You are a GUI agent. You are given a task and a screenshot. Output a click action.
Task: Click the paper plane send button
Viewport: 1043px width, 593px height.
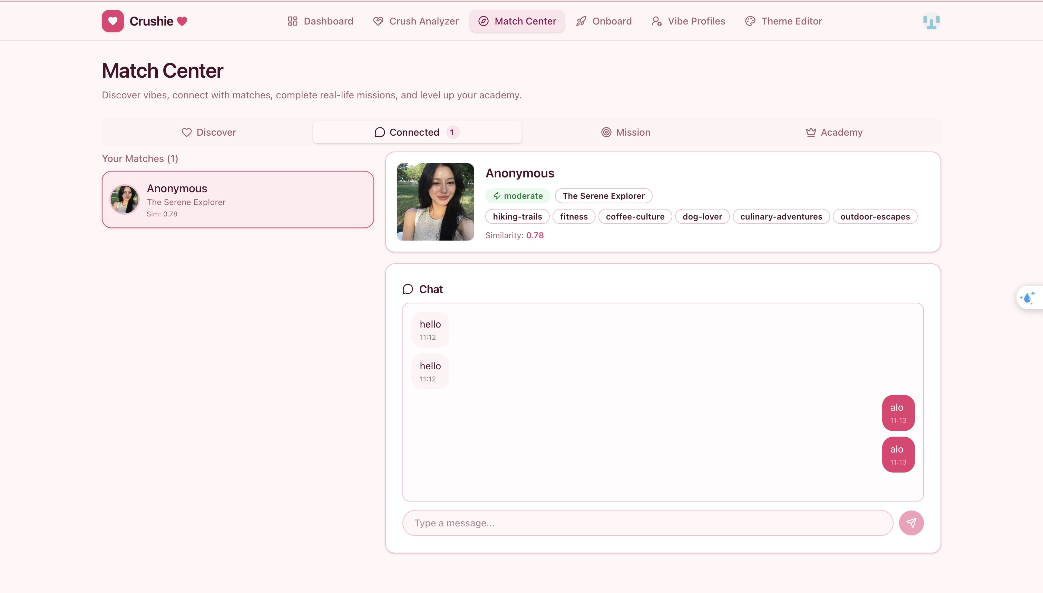(x=911, y=523)
